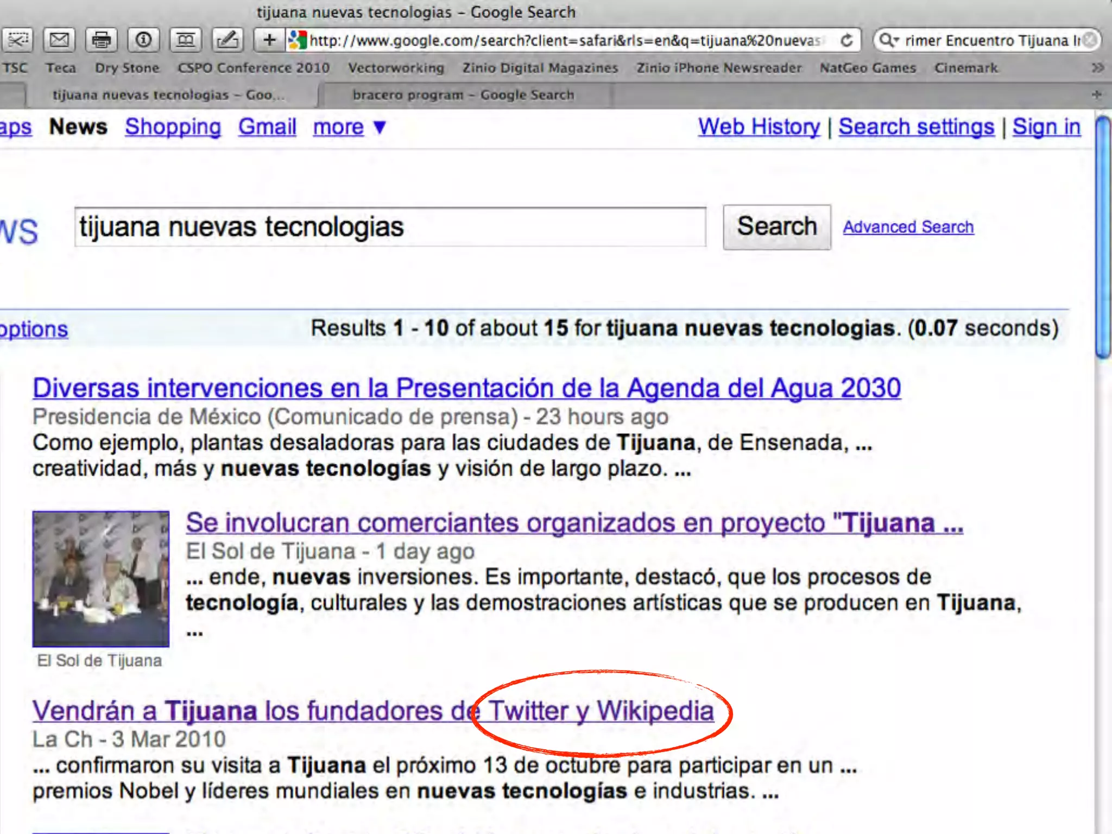Click the info circle toolbar icon
The width and height of the screenshot is (1112, 834).
point(143,40)
